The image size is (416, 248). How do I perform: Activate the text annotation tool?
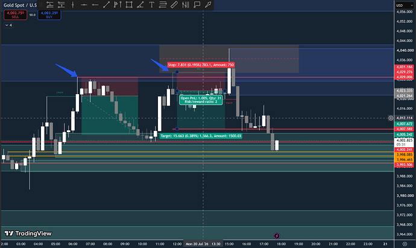(x=151, y=4)
